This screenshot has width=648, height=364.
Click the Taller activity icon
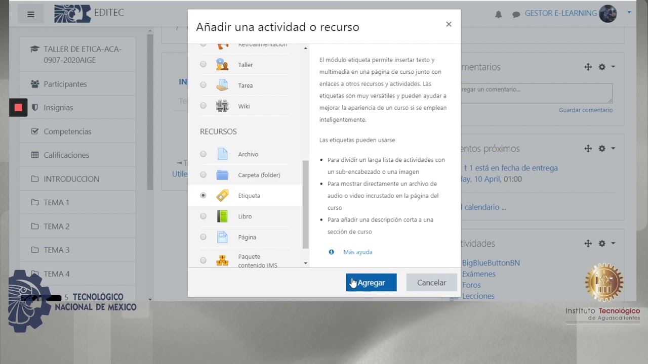pos(222,65)
